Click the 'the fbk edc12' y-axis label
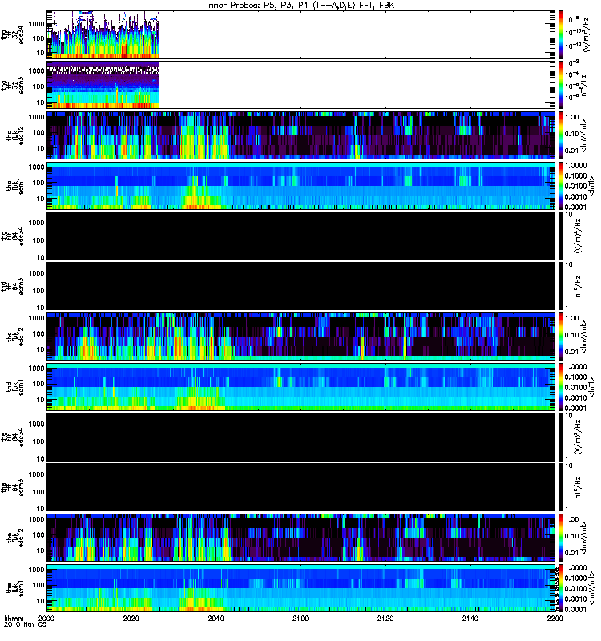The height and width of the screenshot is (641, 601). tap(15, 538)
